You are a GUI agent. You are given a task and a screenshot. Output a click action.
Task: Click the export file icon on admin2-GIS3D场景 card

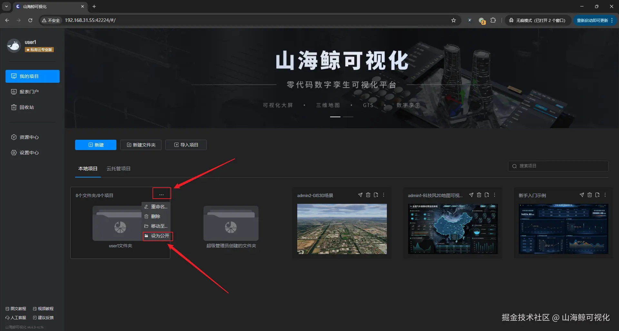pos(376,195)
